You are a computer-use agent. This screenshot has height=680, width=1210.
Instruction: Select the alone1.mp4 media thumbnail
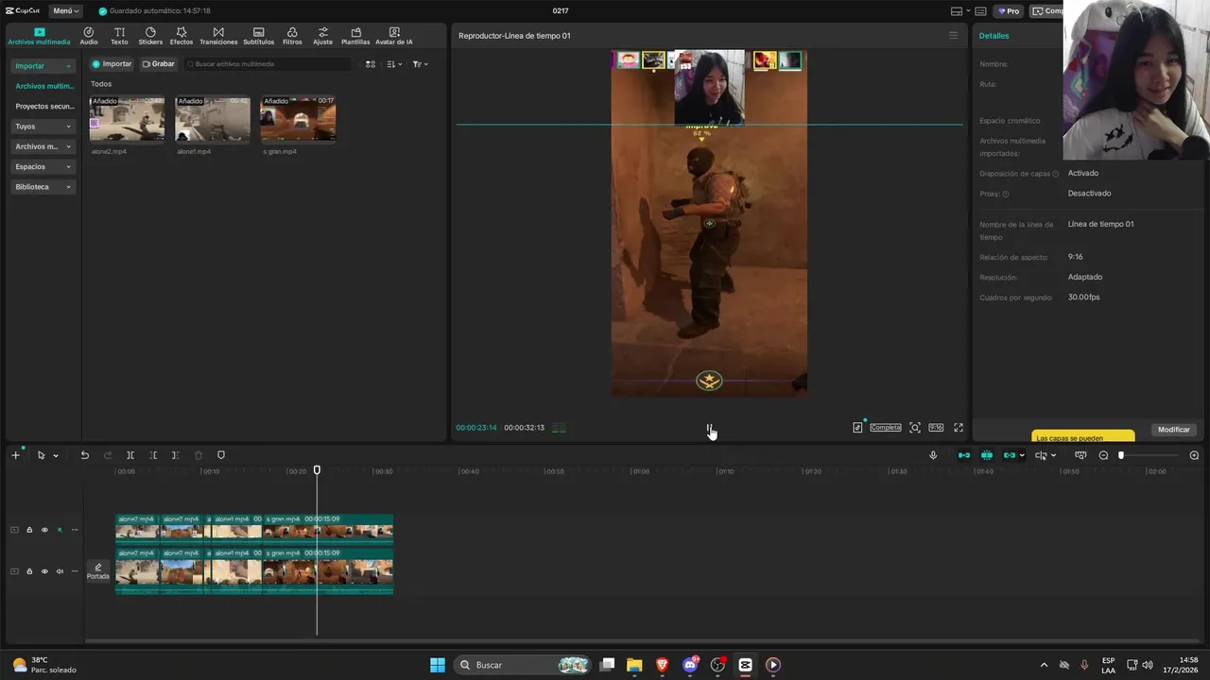pyautogui.click(x=213, y=119)
